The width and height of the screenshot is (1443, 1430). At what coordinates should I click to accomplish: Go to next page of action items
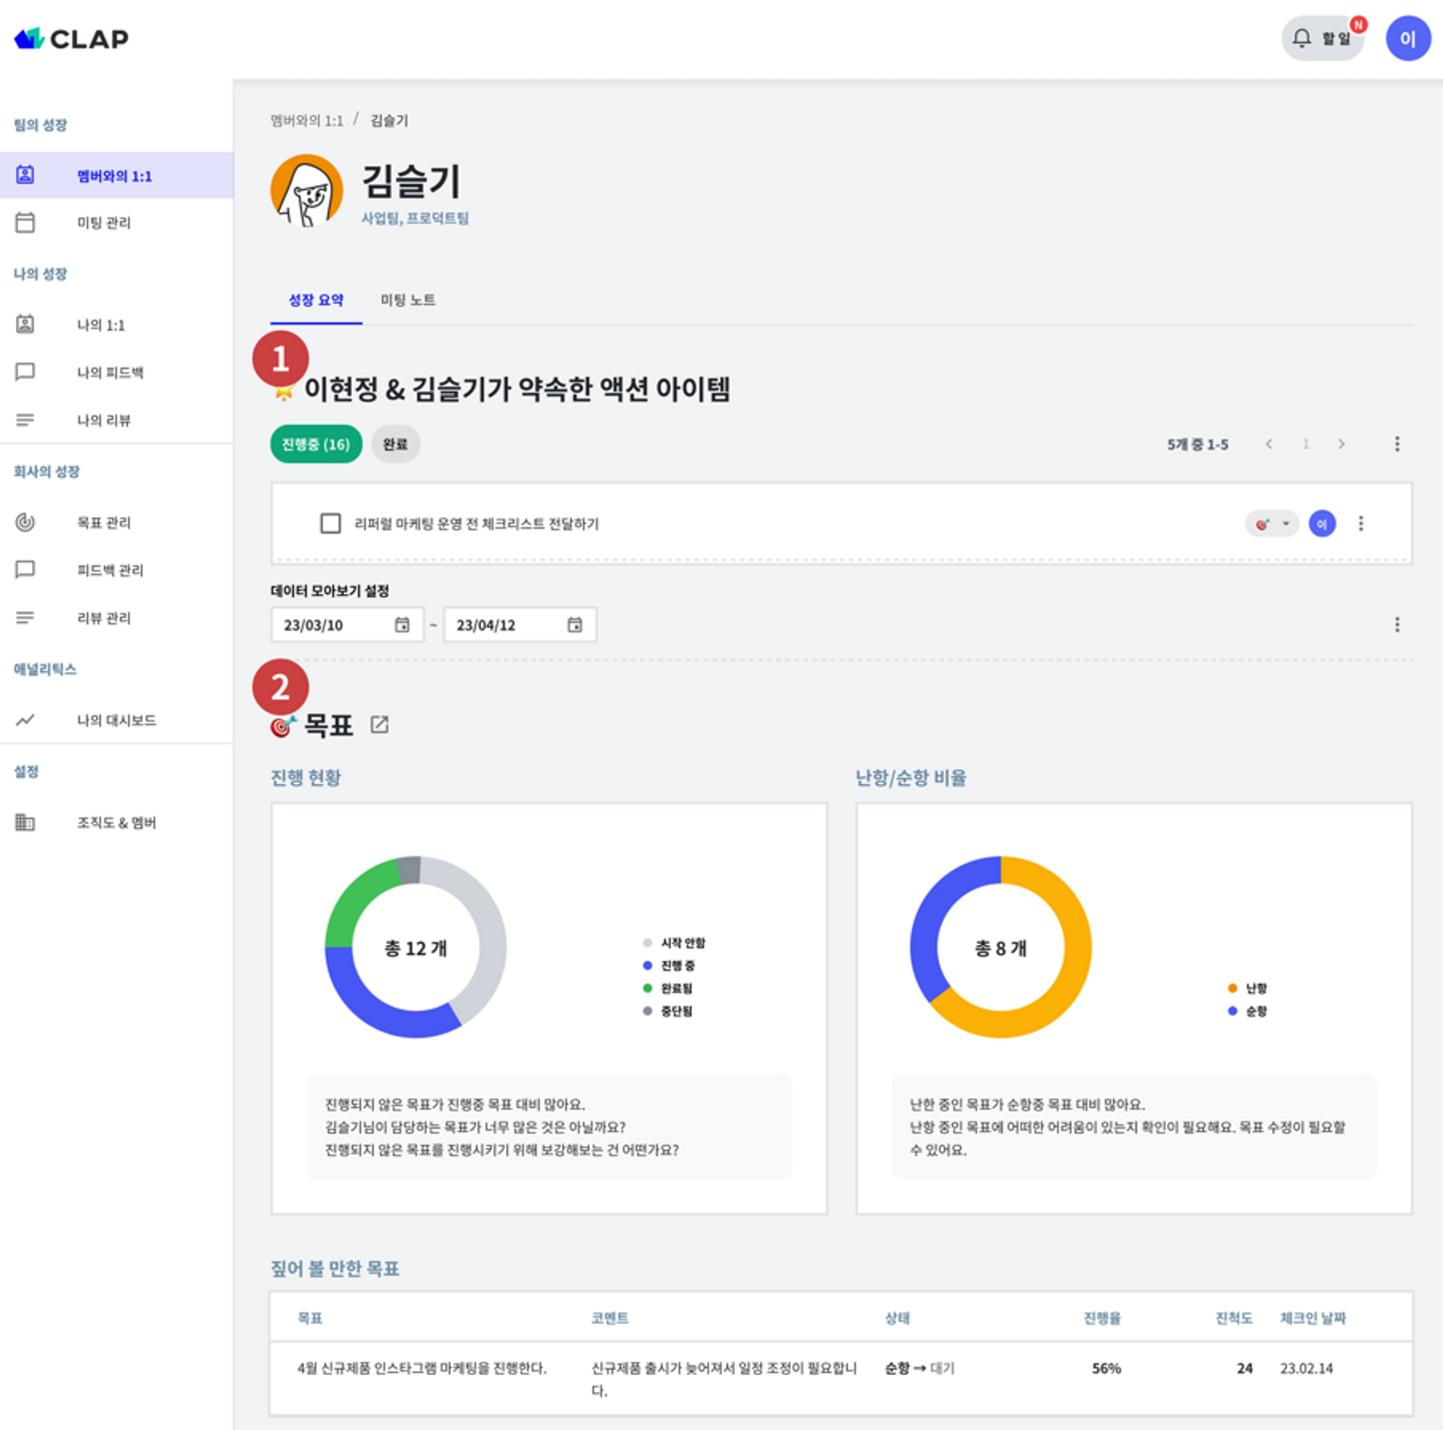(x=1341, y=444)
